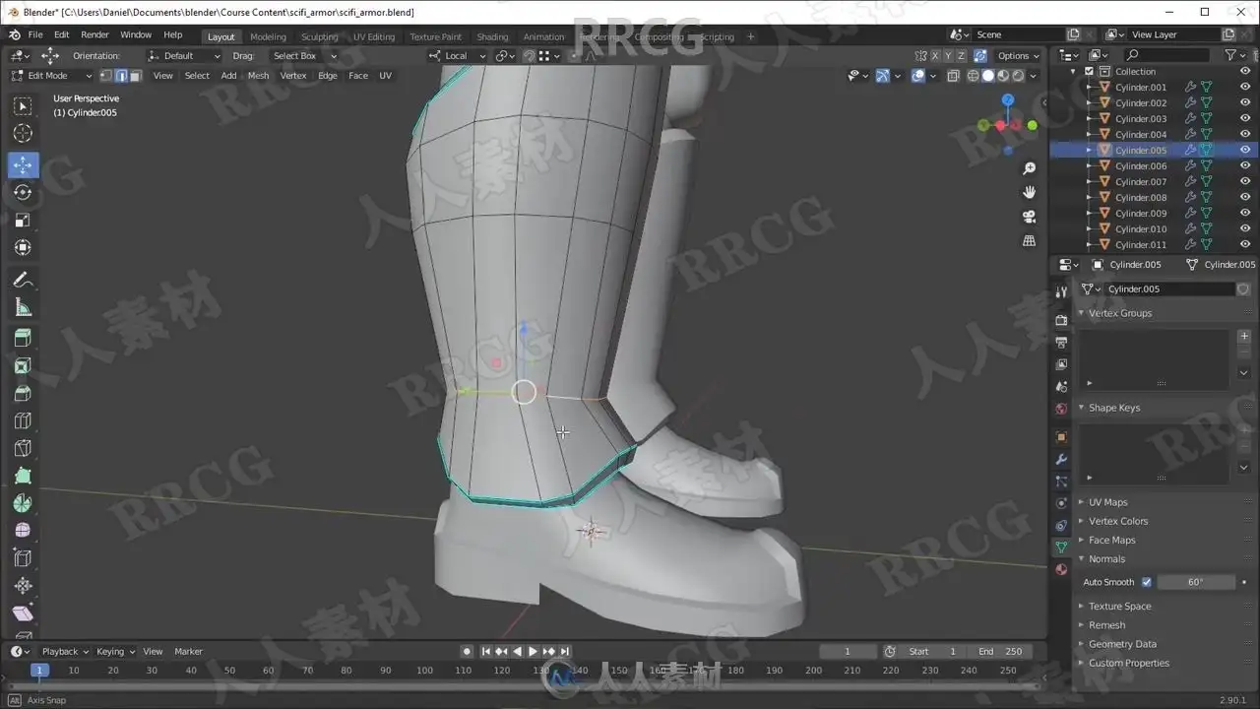Open Material properties tab
Screen dimensions: 1260x709
[1061, 569]
